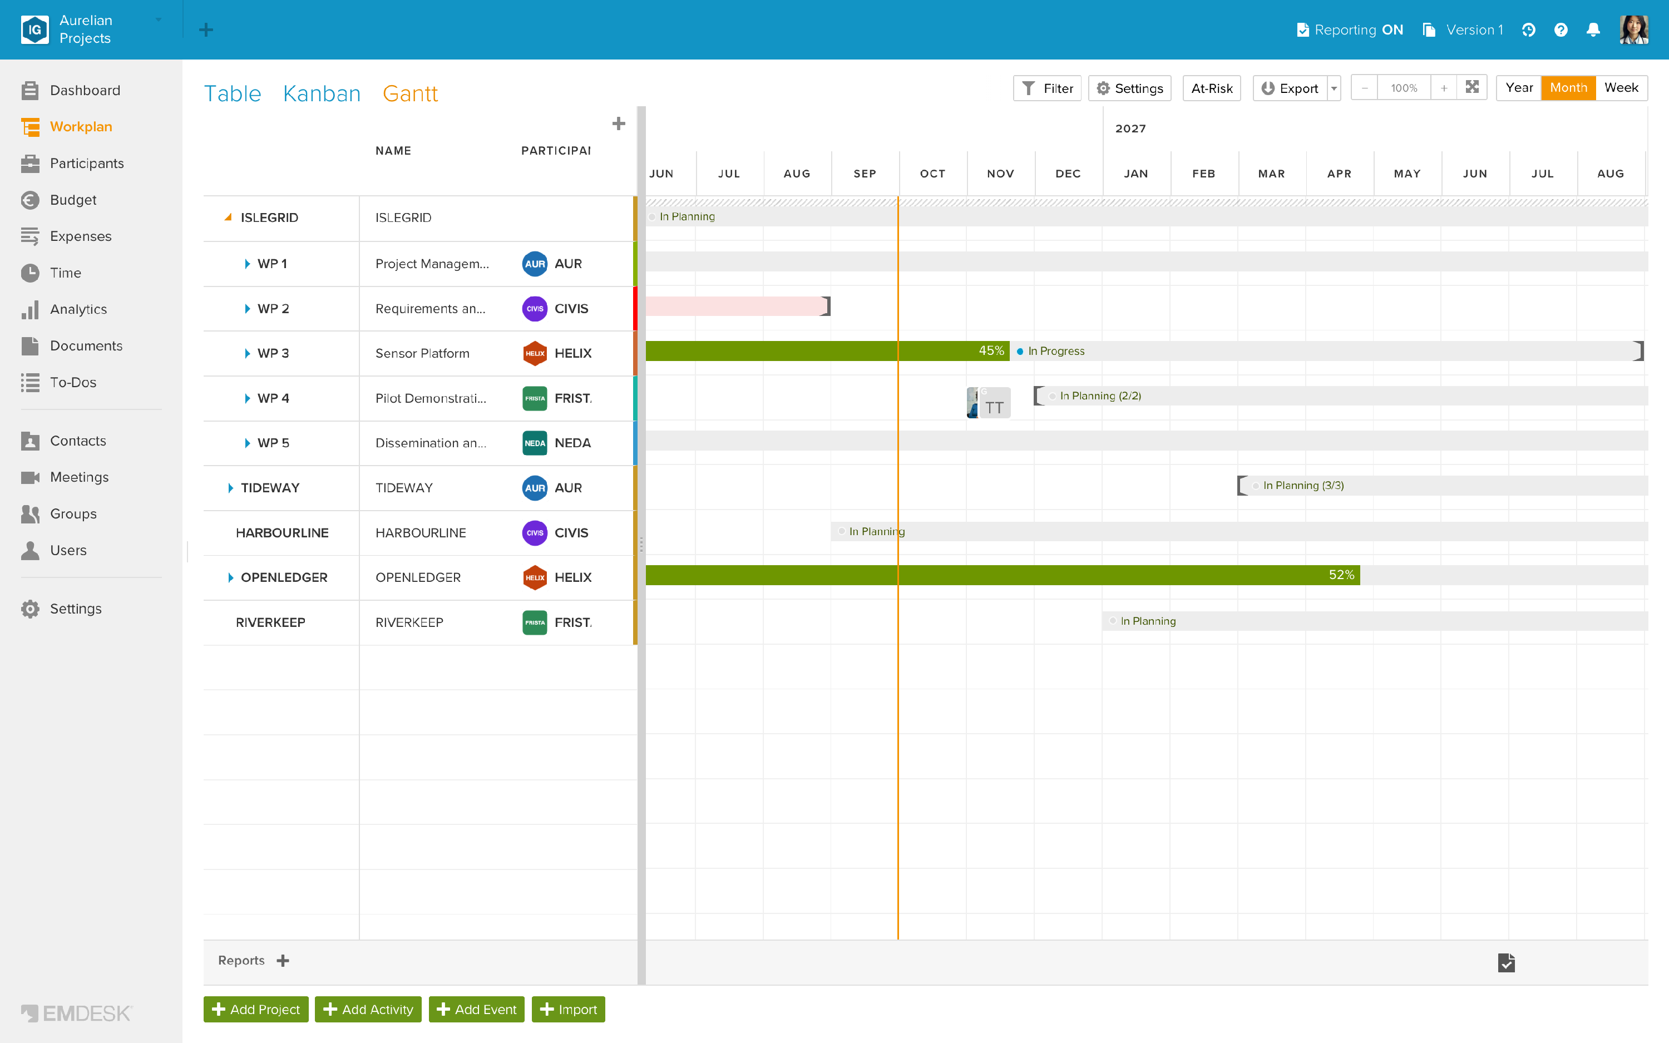Collapse the ISLEGRID project
1669x1043 pixels.
[228, 218]
